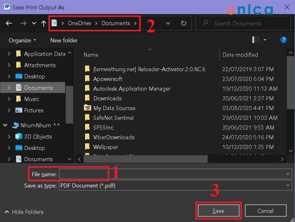
Task: Expand Music in the tree
Action: point(9,99)
